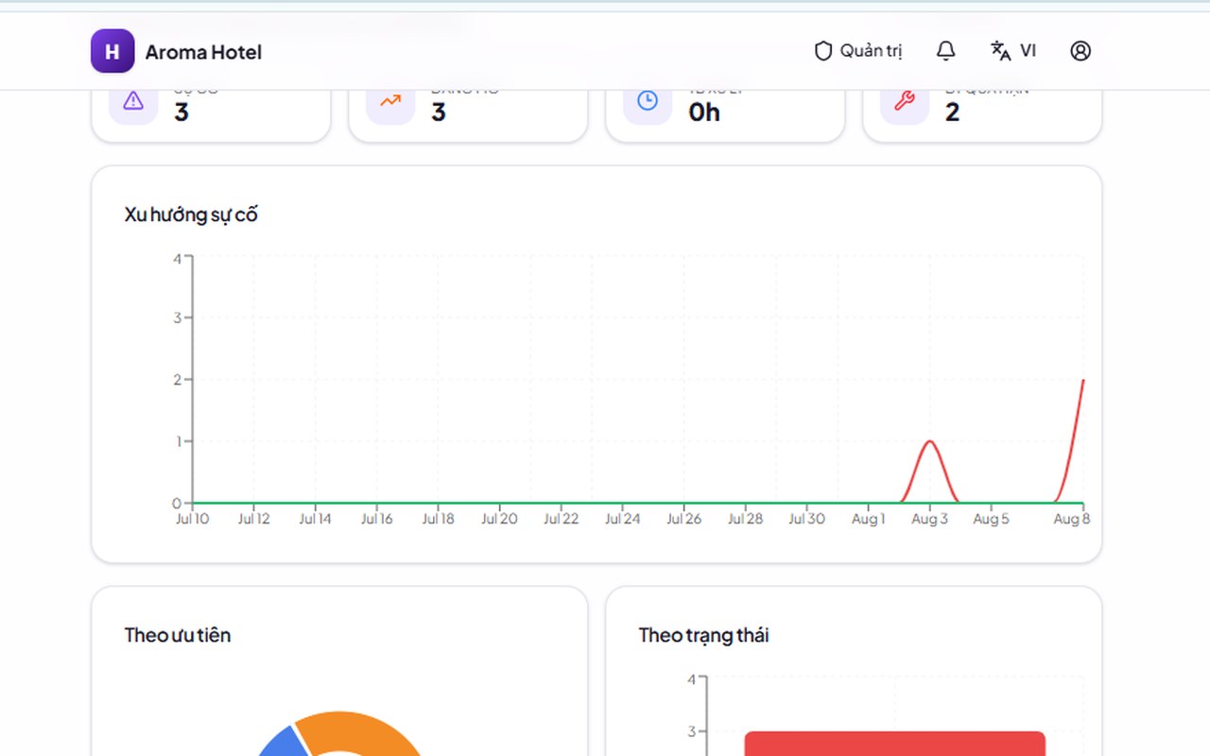The width and height of the screenshot is (1210, 756).
Task: Click the Jul 20 x-axis label
Action: coord(500,519)
